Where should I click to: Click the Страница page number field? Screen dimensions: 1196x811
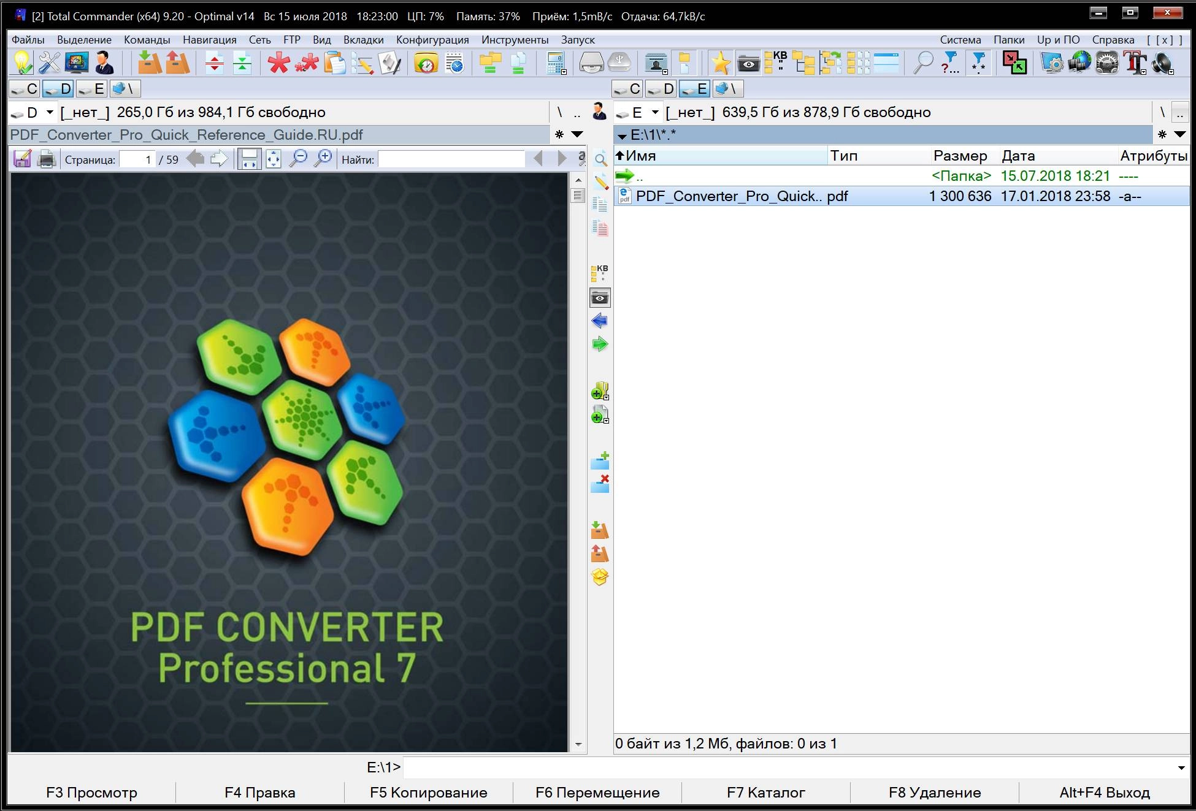137,159
